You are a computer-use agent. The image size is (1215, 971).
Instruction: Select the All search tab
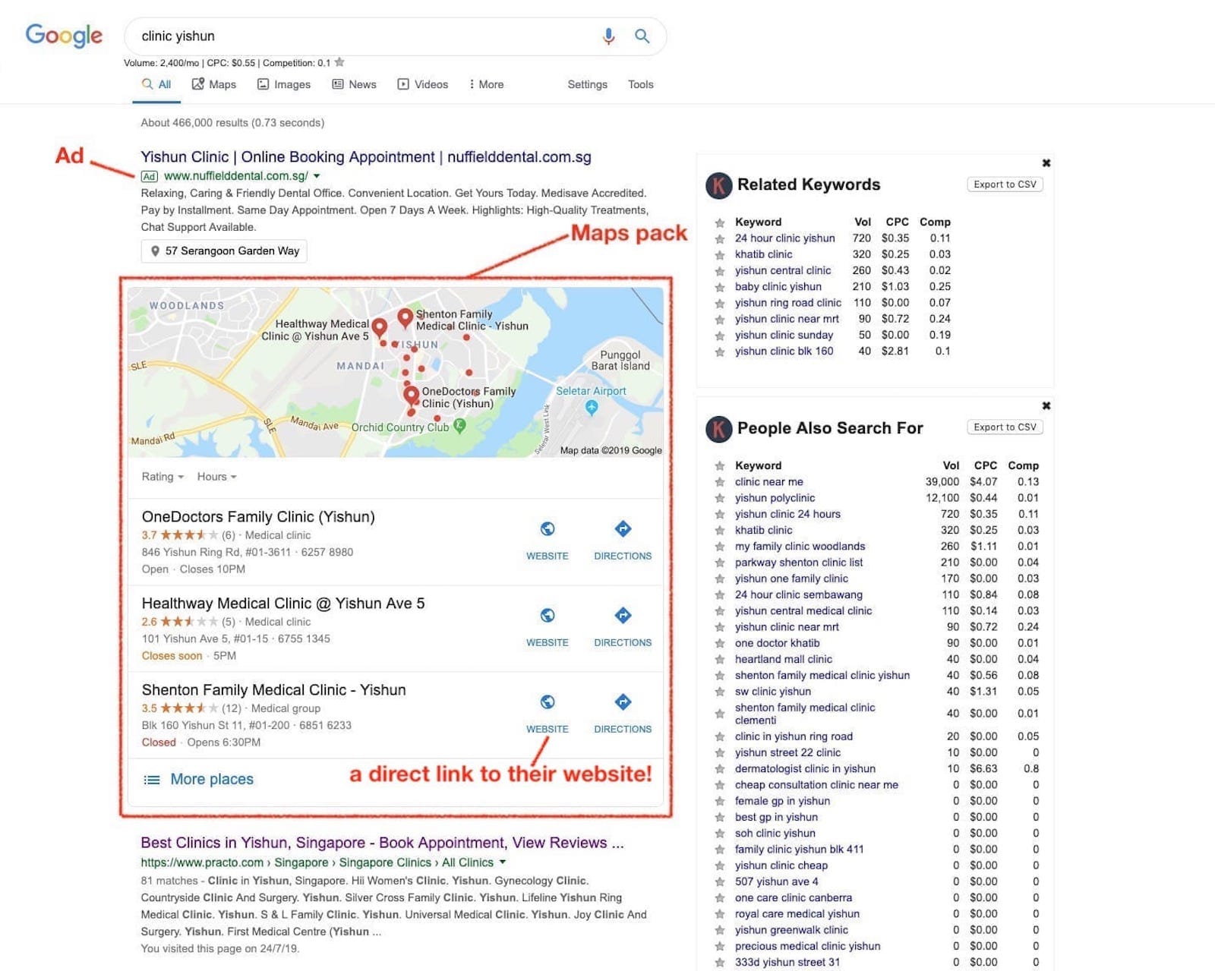(x=156, y=84)
